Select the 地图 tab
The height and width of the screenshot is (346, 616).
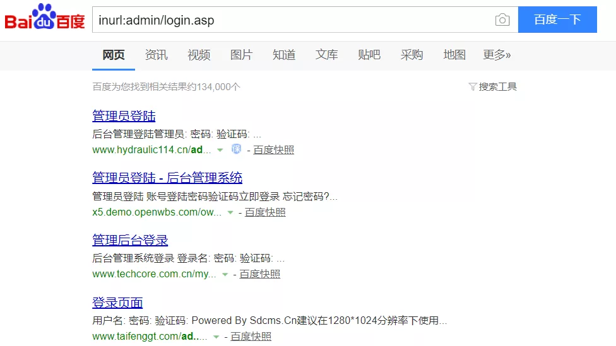(454, 55)
